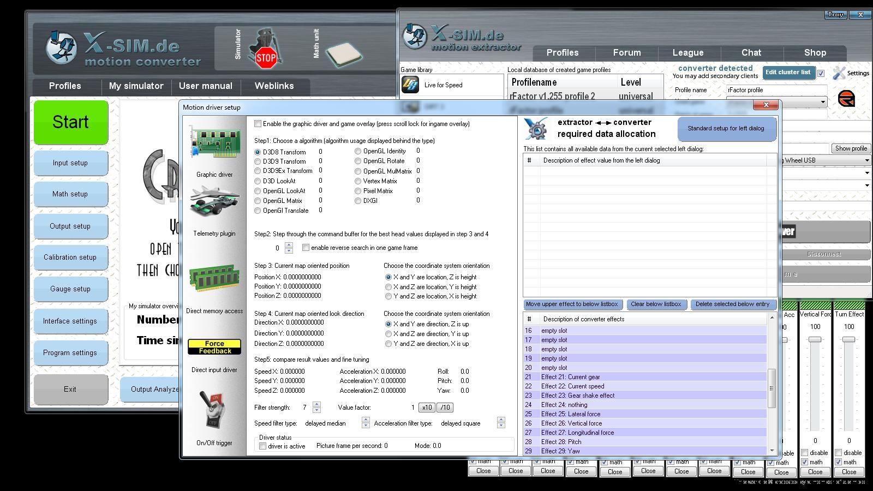Check enable reverse search in one game frame
The height and width of the screenshot is (491, 873).
pos(306,248)
